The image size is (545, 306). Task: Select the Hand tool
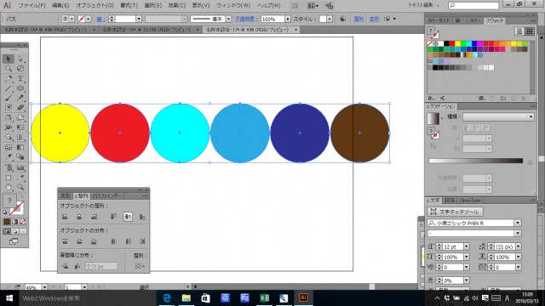[x=9, y=187]
